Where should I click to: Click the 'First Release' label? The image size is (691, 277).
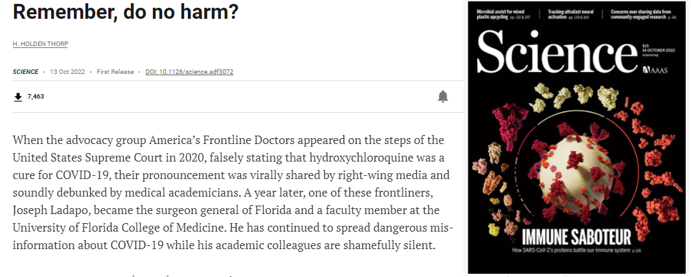(x=115, y=71)
